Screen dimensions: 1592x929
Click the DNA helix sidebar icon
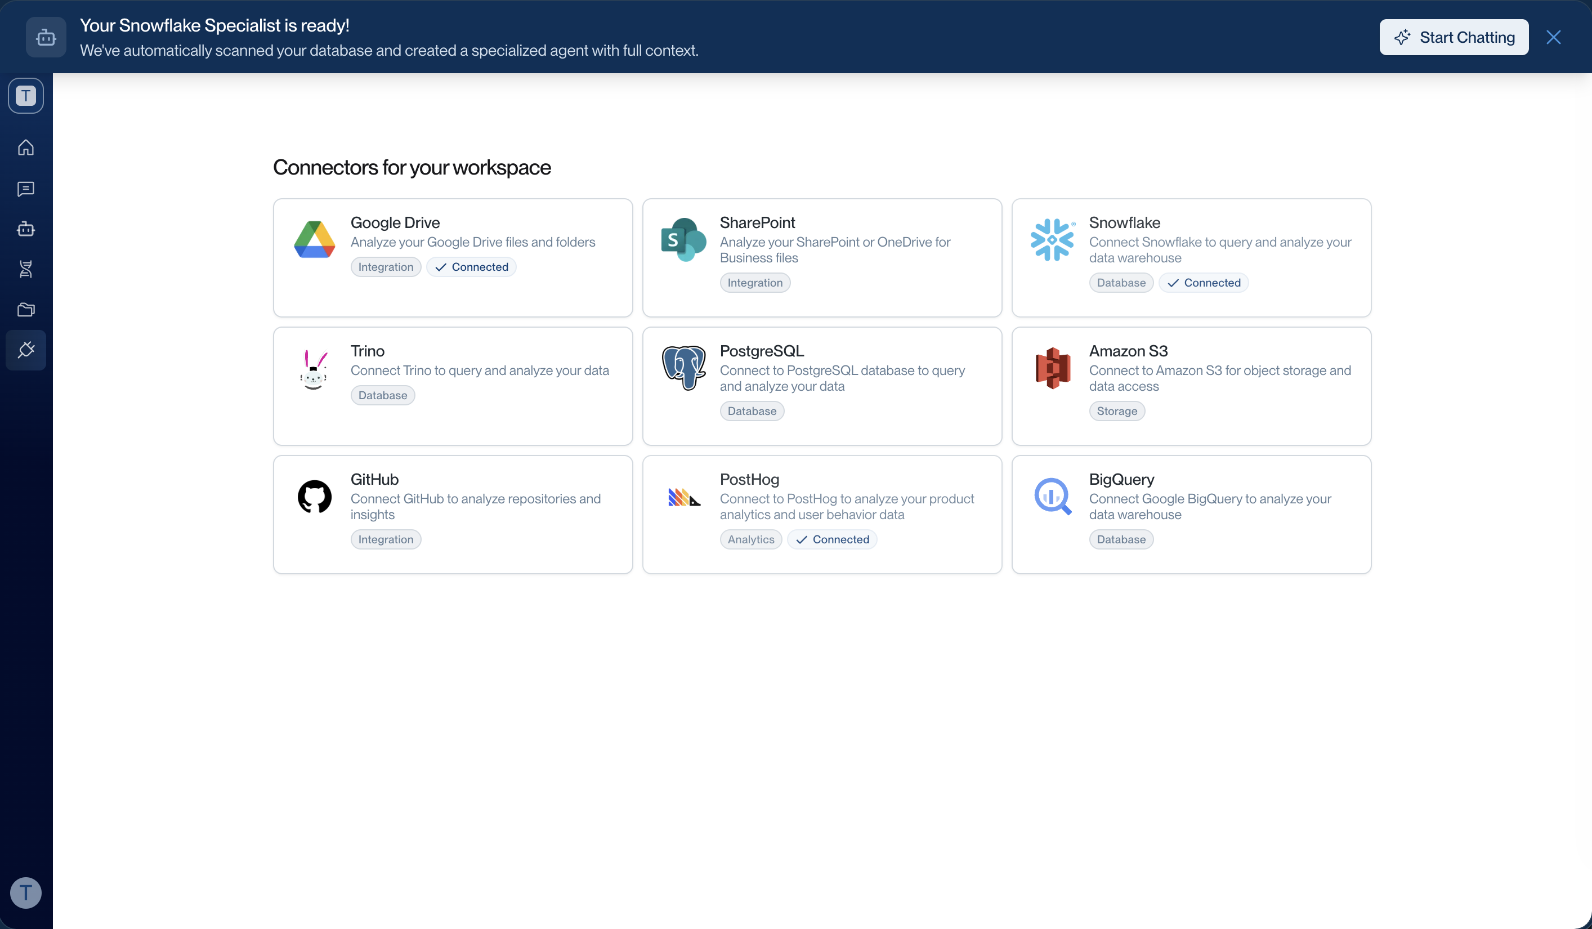[26, 269]
